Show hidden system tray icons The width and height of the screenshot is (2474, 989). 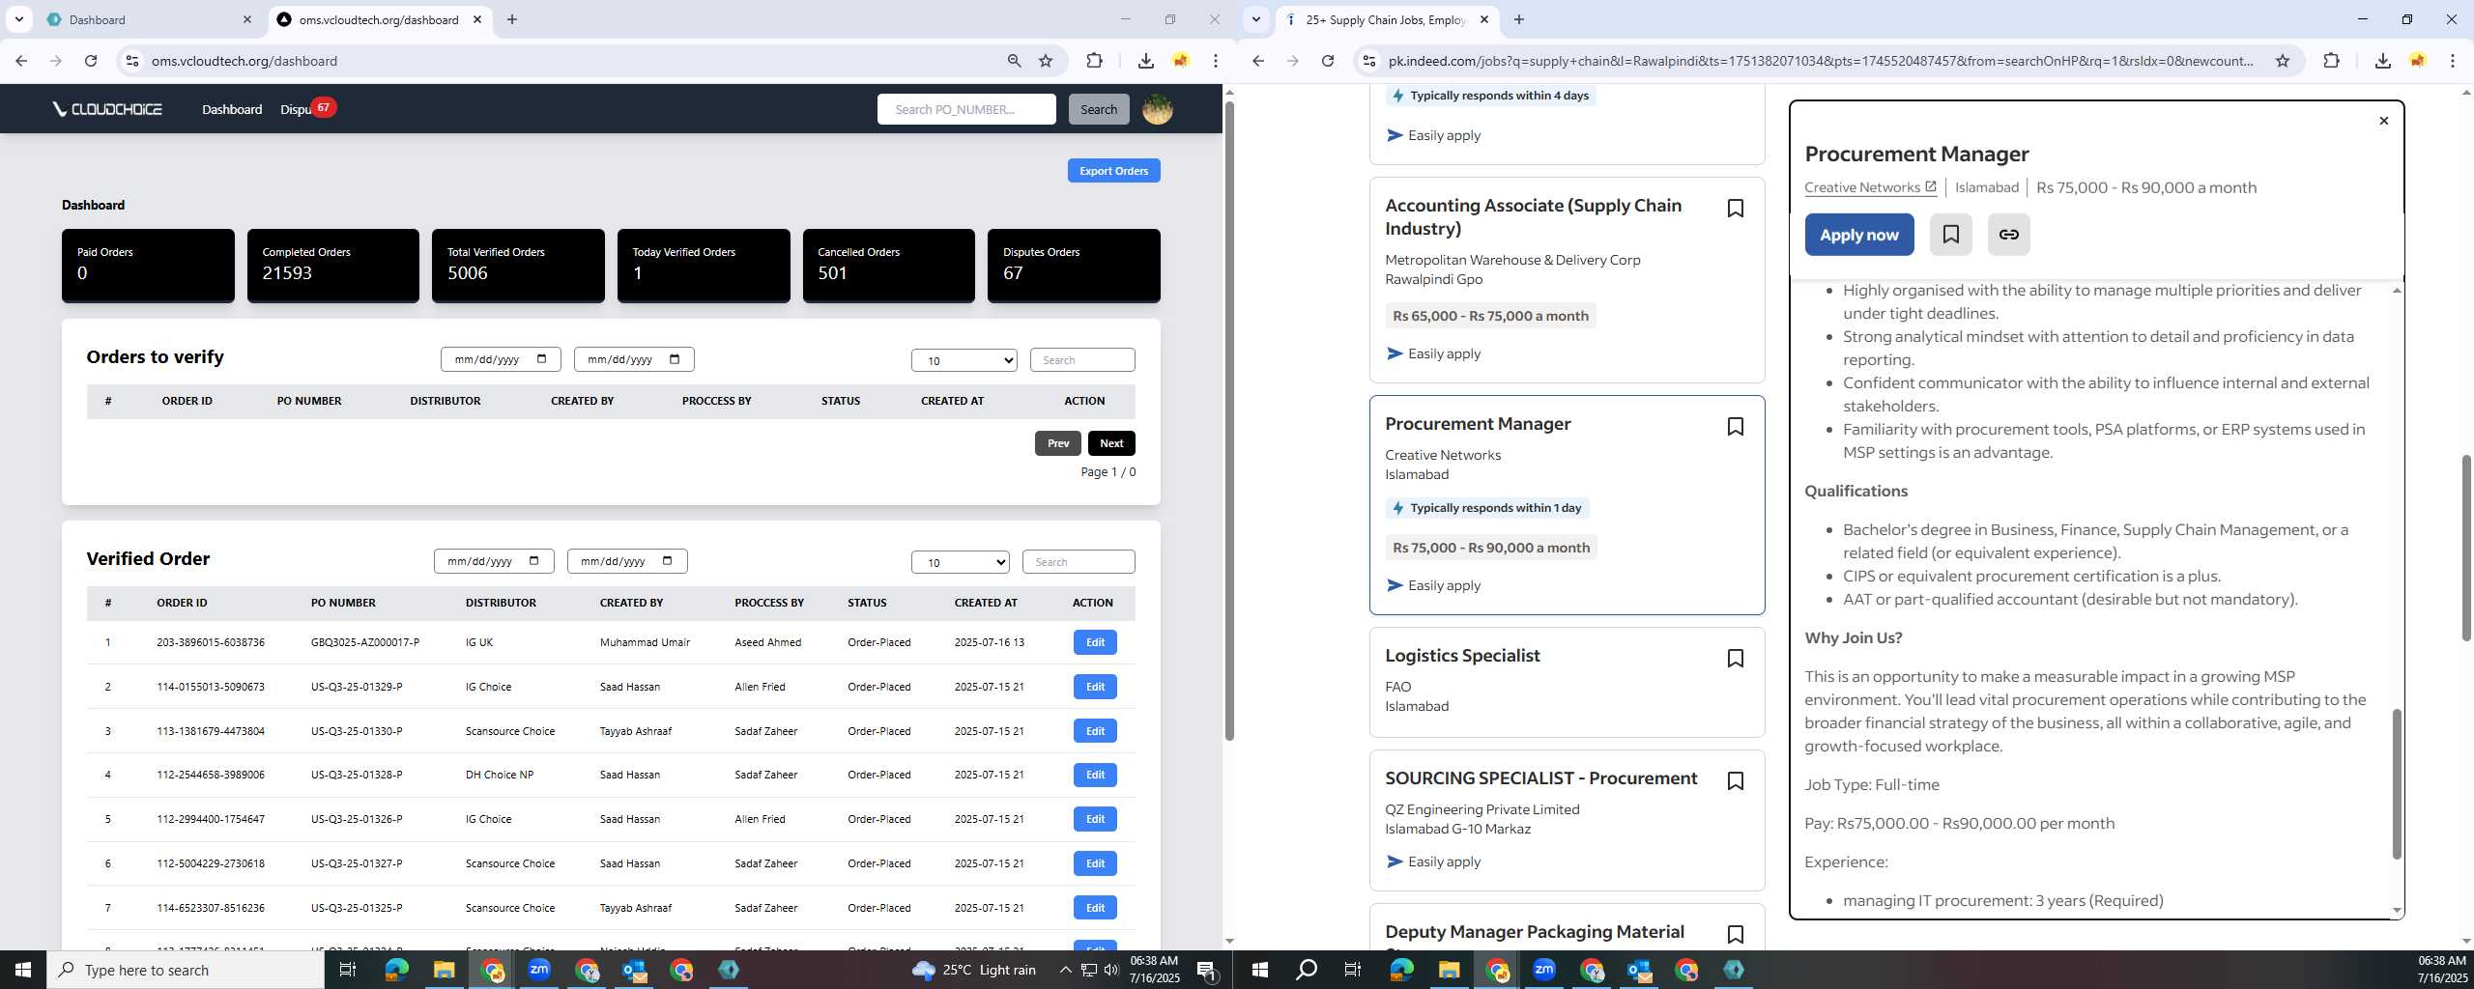click(1065, 970)
